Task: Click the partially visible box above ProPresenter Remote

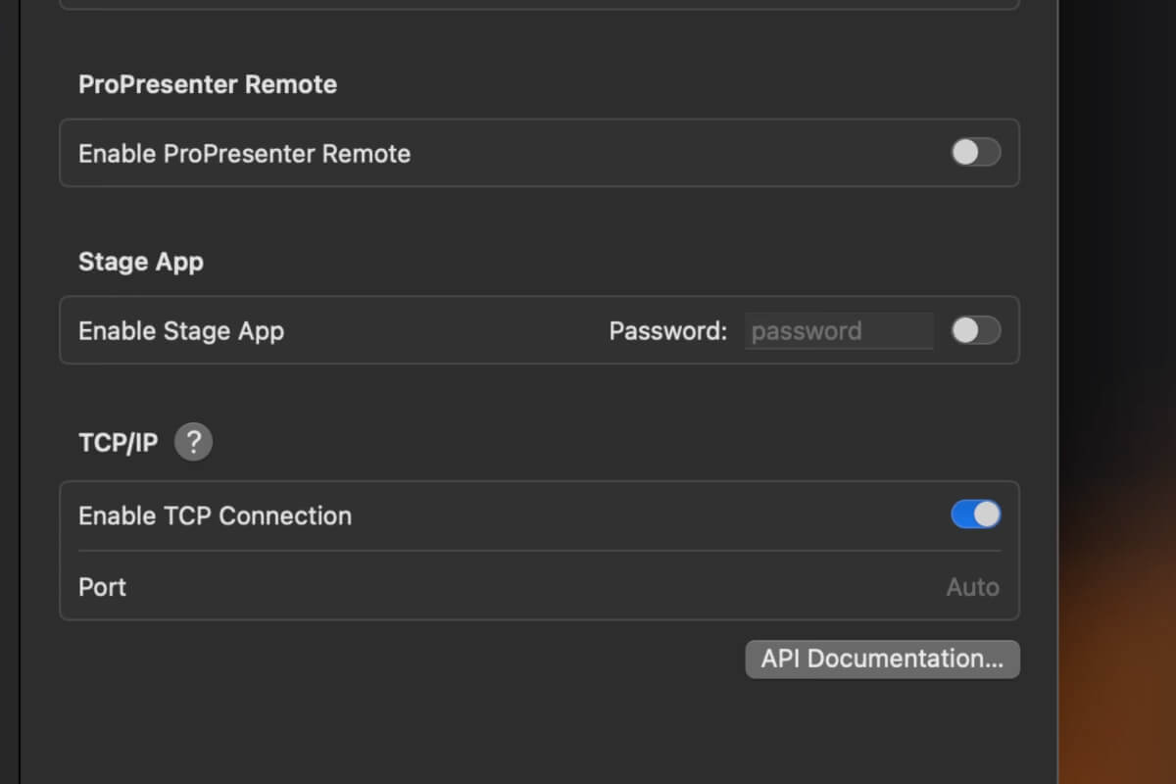Action: coord(539,5)
